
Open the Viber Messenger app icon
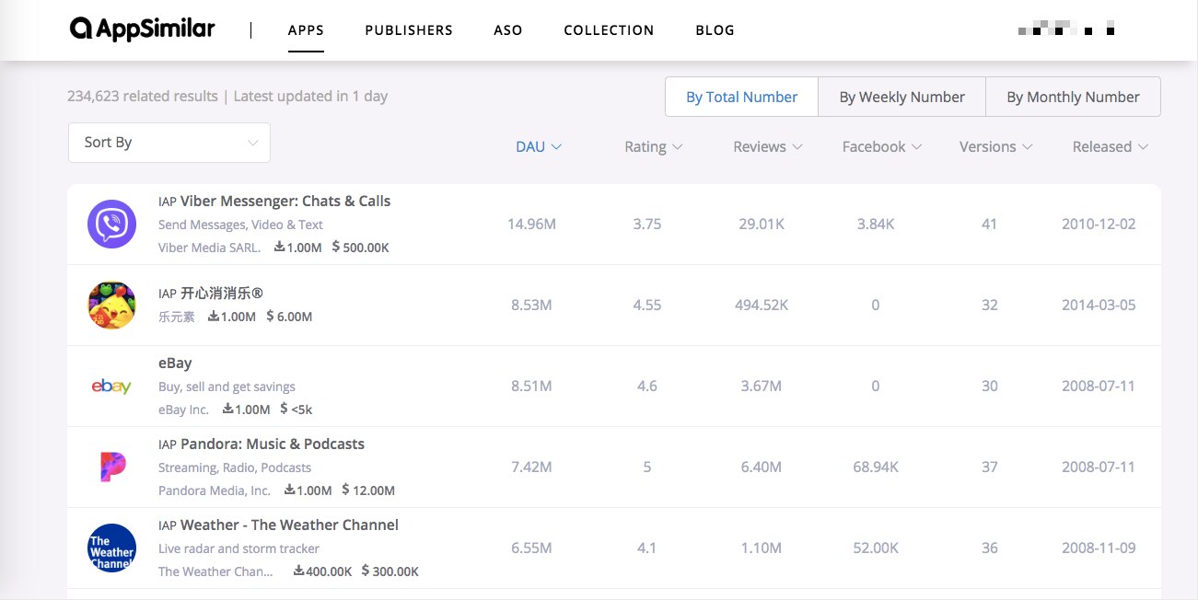pos(111,225)
